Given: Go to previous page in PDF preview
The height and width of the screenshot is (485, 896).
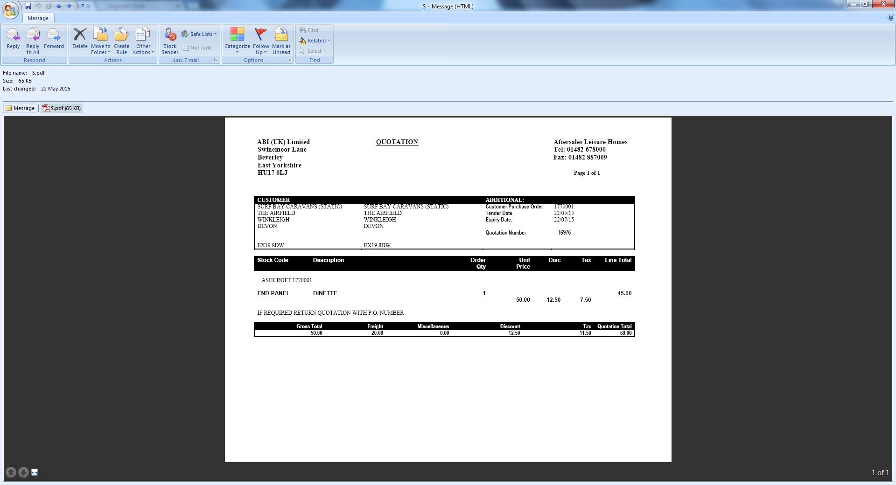Looking at the screenshot, I should (x=11, y=472).
